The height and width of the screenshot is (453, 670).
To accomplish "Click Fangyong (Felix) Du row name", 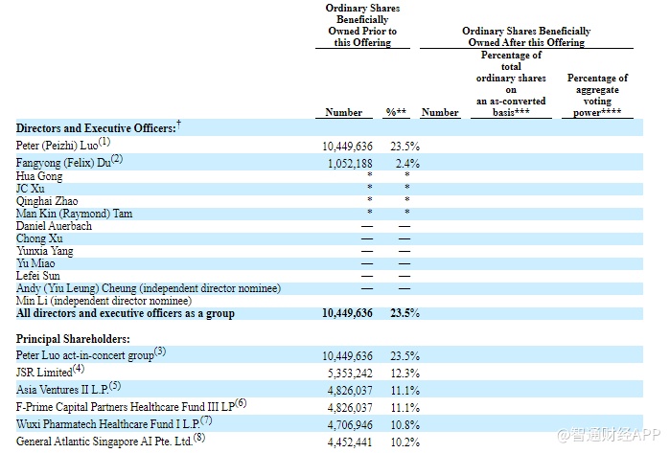I will [x=63, y=163].
